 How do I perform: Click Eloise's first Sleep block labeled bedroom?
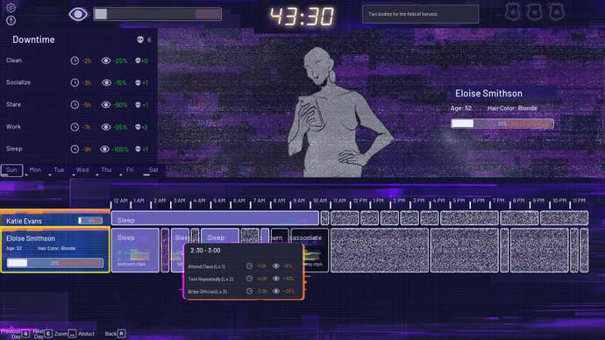tap(135, 251)
